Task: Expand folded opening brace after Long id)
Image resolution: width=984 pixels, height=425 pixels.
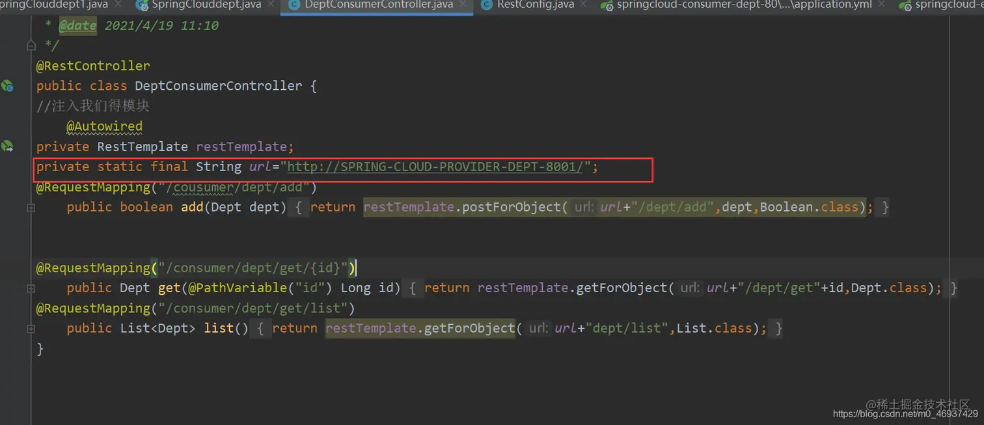Action: 413,288
